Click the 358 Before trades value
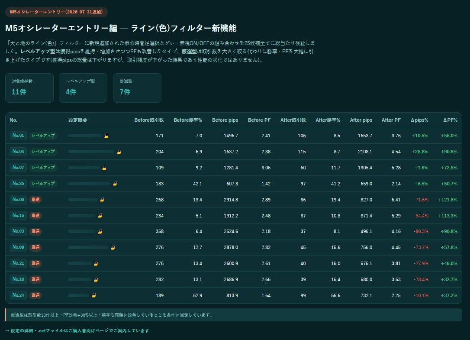Viewport: 470px width, 340px height. pyautogui.click(x=160, y=232)
